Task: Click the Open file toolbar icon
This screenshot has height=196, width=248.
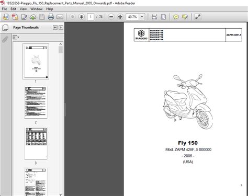Action: click(x=6, y=17)
